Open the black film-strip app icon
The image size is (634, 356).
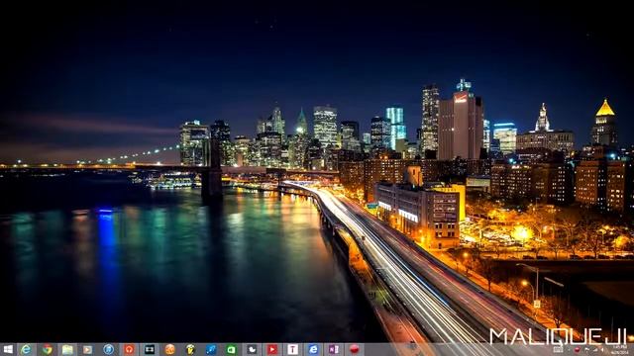(150, 349)
